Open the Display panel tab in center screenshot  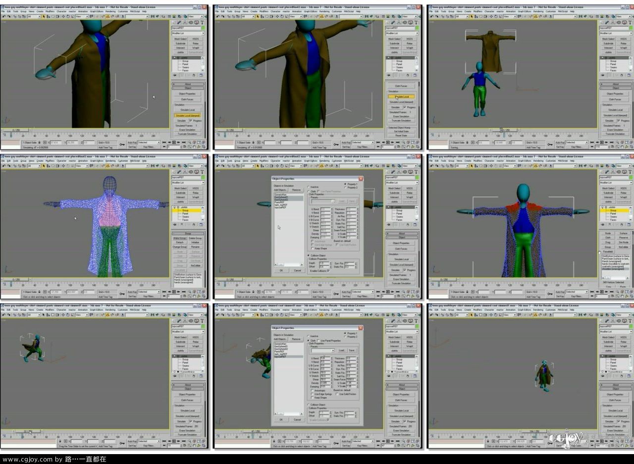point(411,172)
